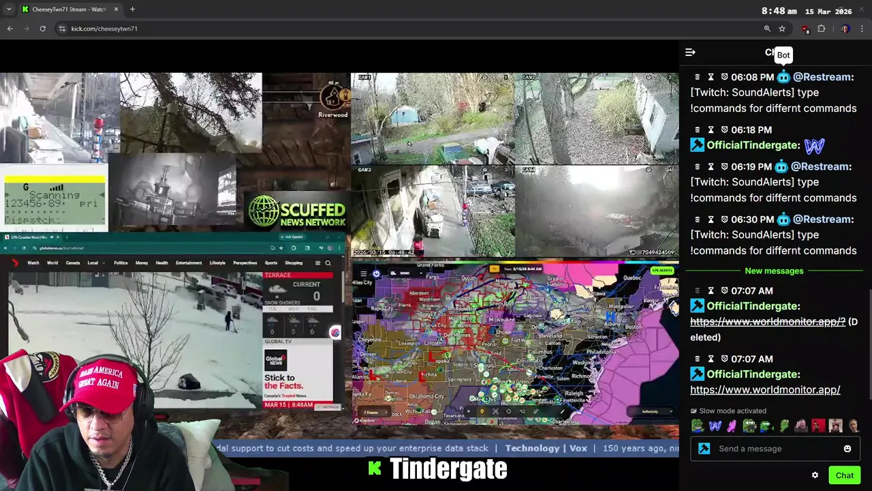872x491 pixels.
Task: Collapse the chat panel with the arrow icon
Action: [690, 53]
